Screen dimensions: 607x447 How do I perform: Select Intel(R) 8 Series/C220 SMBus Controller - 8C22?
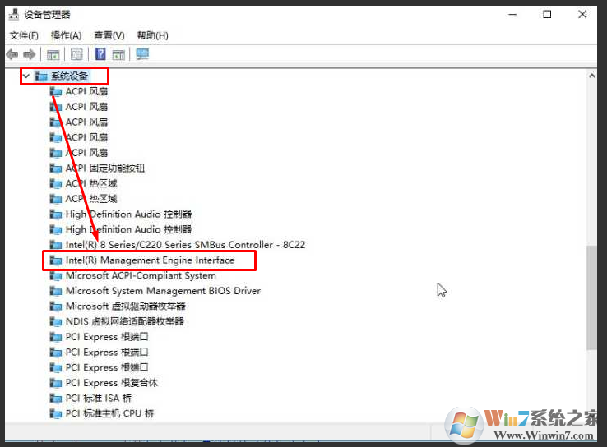point(185,245)
